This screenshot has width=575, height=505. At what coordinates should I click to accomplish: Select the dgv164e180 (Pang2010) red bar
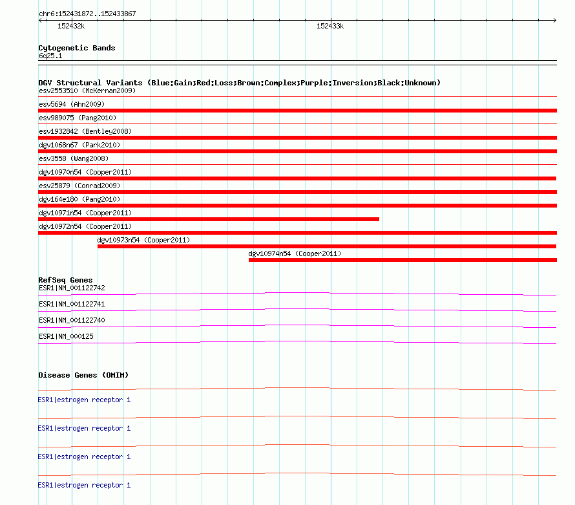297,206
